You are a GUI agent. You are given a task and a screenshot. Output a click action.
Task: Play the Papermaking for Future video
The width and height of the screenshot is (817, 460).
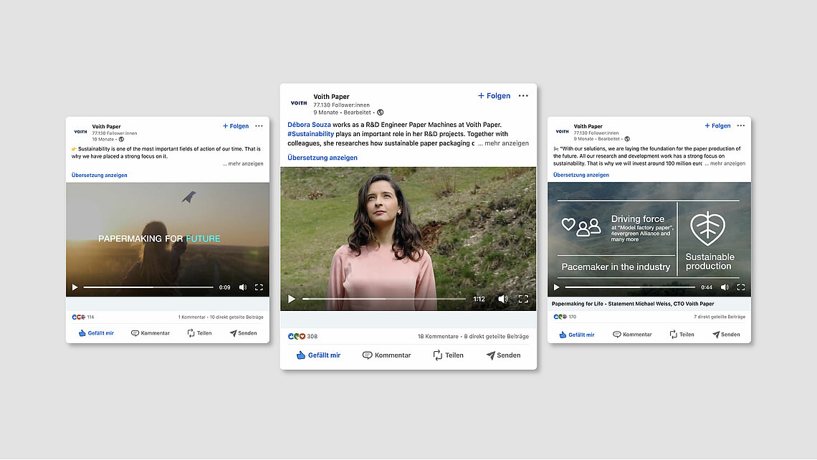pyautogui.click(x=75, y=287)
